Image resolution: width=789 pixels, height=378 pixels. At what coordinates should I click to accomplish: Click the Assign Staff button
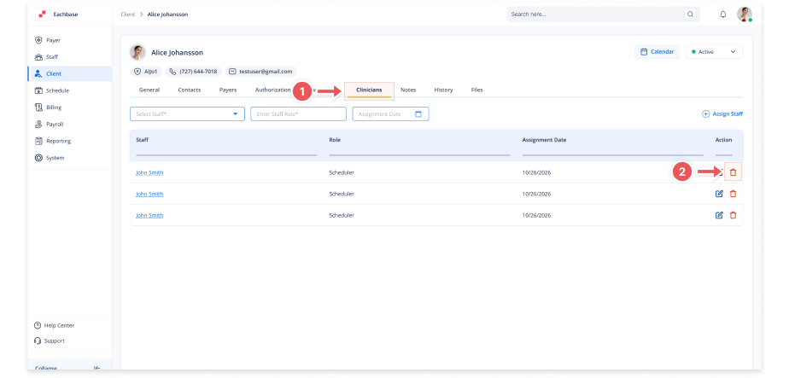[722, 114]
